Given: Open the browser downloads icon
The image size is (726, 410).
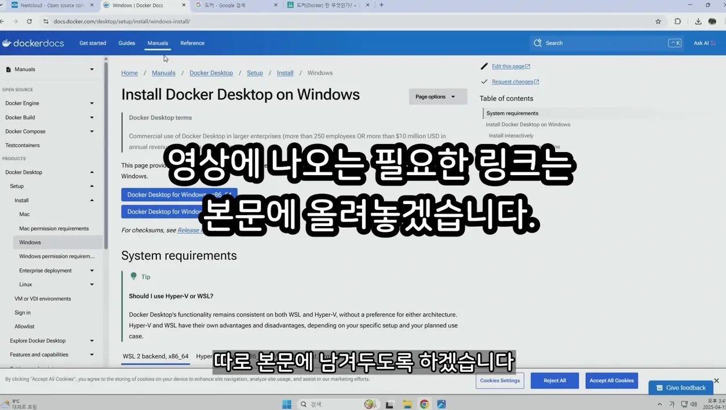Looking at the screenshot, I should pos(698,21).
